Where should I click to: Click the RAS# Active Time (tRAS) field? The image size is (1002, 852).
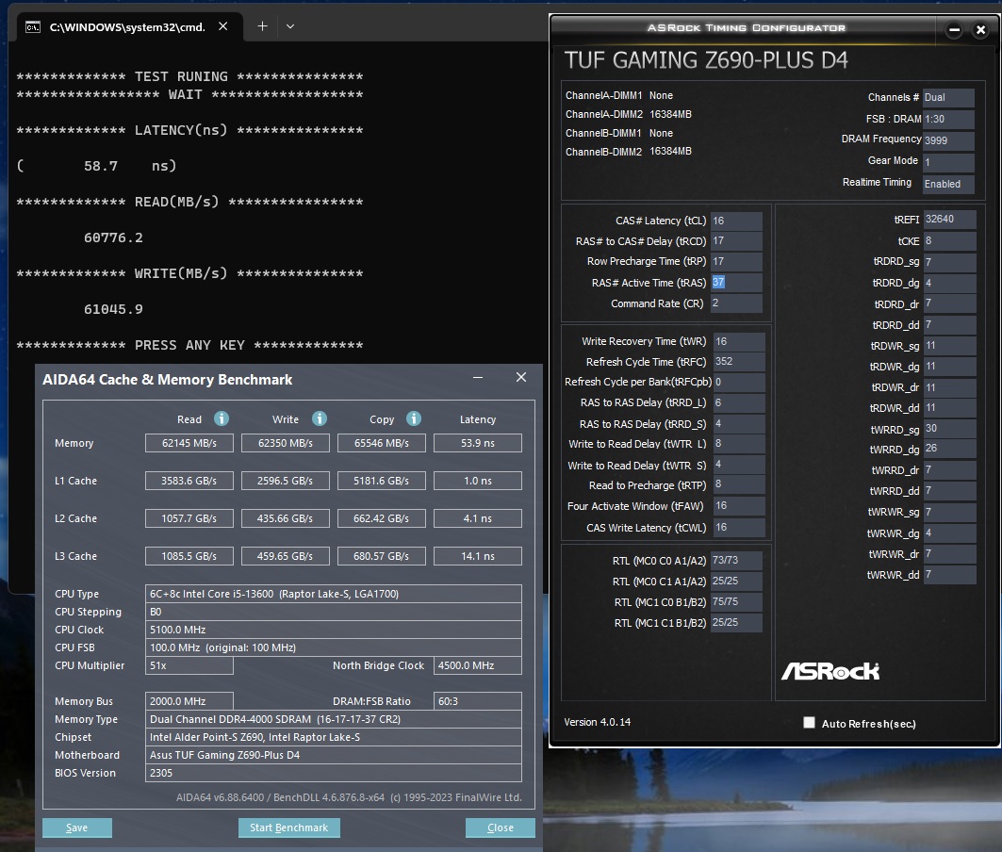click(737, 283)
